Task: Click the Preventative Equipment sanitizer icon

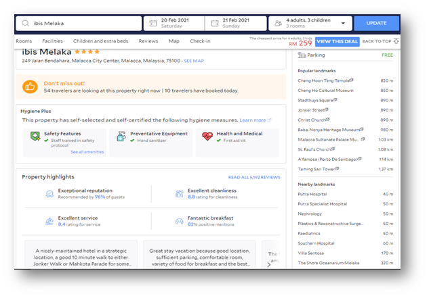Action: point(121,136)
